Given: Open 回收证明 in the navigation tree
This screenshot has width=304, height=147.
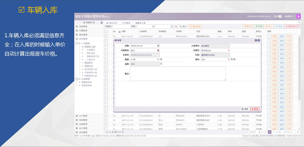Looking at the screenshot, I should (90, 53).
